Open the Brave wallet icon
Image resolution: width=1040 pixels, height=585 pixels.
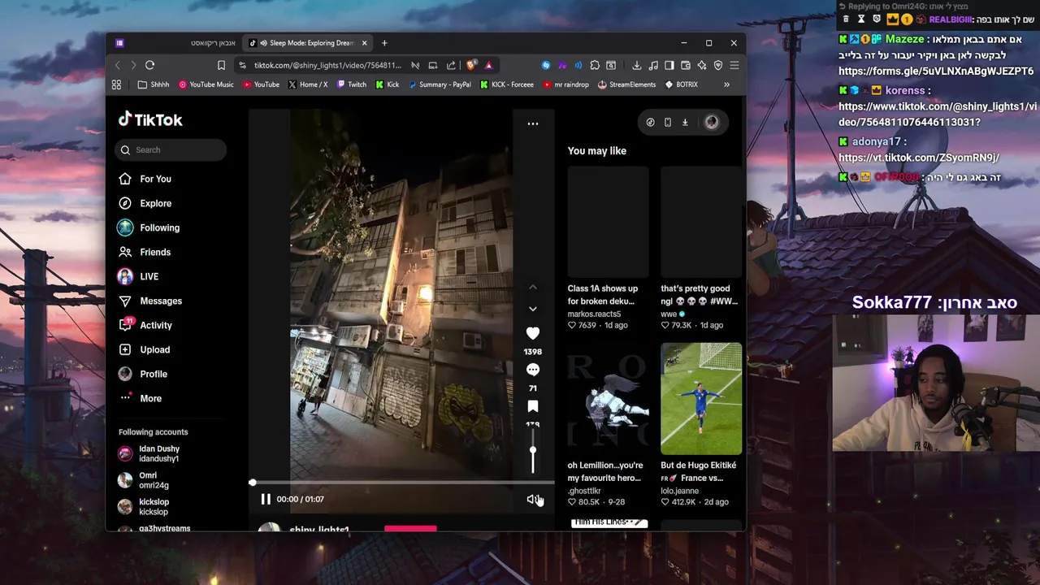[x=686, y=65]
